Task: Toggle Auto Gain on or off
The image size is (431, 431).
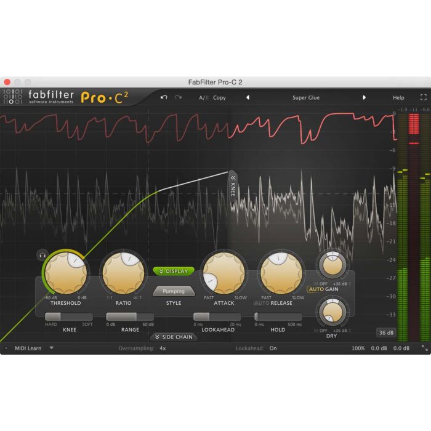Action: (x=316, y=289)
